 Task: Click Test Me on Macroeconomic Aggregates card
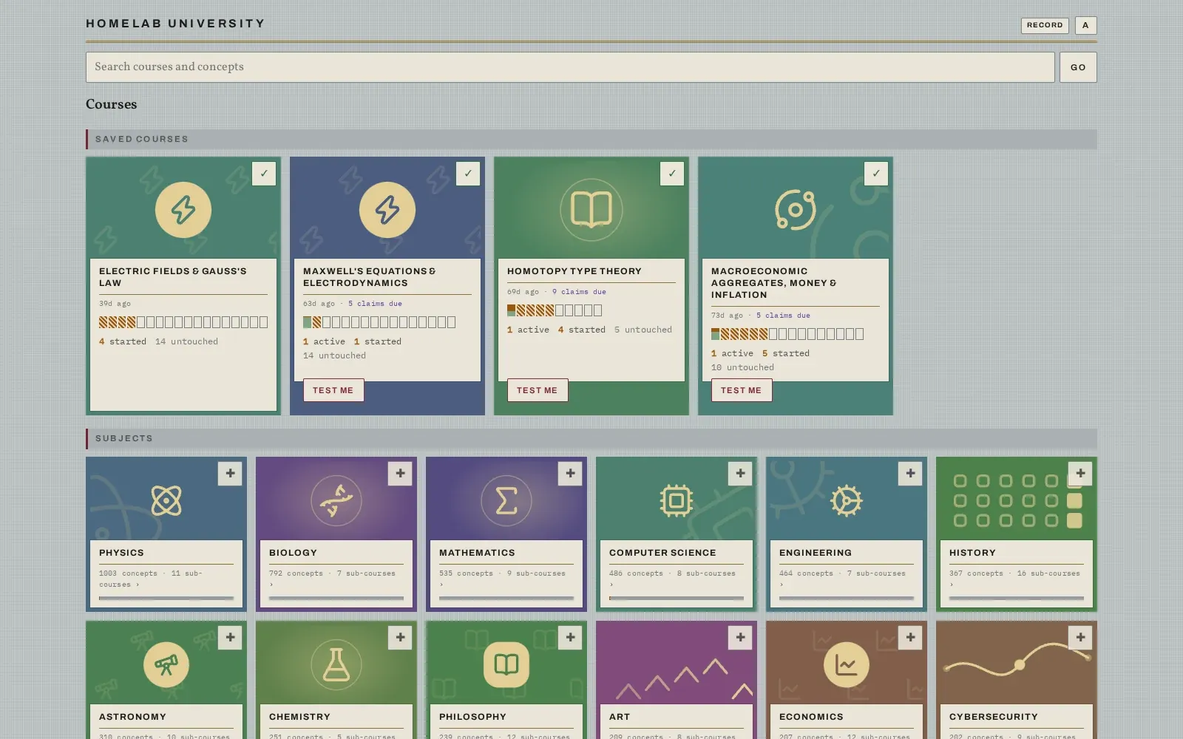point(742,390)
